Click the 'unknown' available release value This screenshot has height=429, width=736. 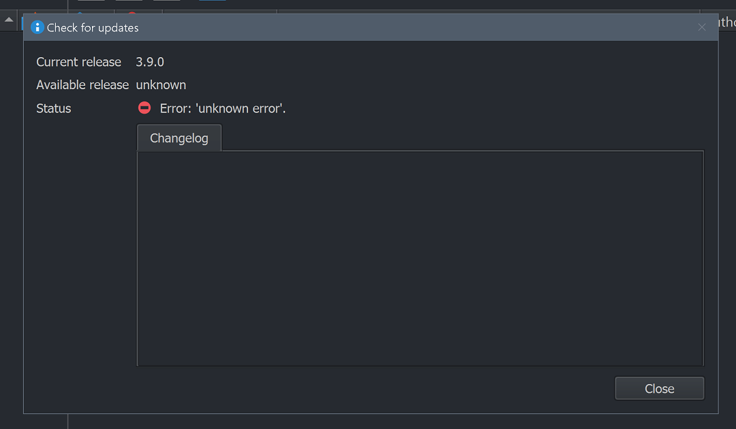161,85
